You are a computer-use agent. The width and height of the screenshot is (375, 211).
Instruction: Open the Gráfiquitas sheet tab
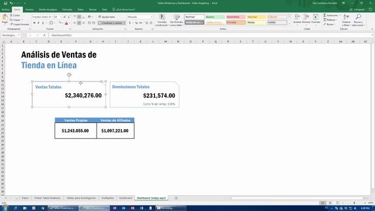click(108, 198)
